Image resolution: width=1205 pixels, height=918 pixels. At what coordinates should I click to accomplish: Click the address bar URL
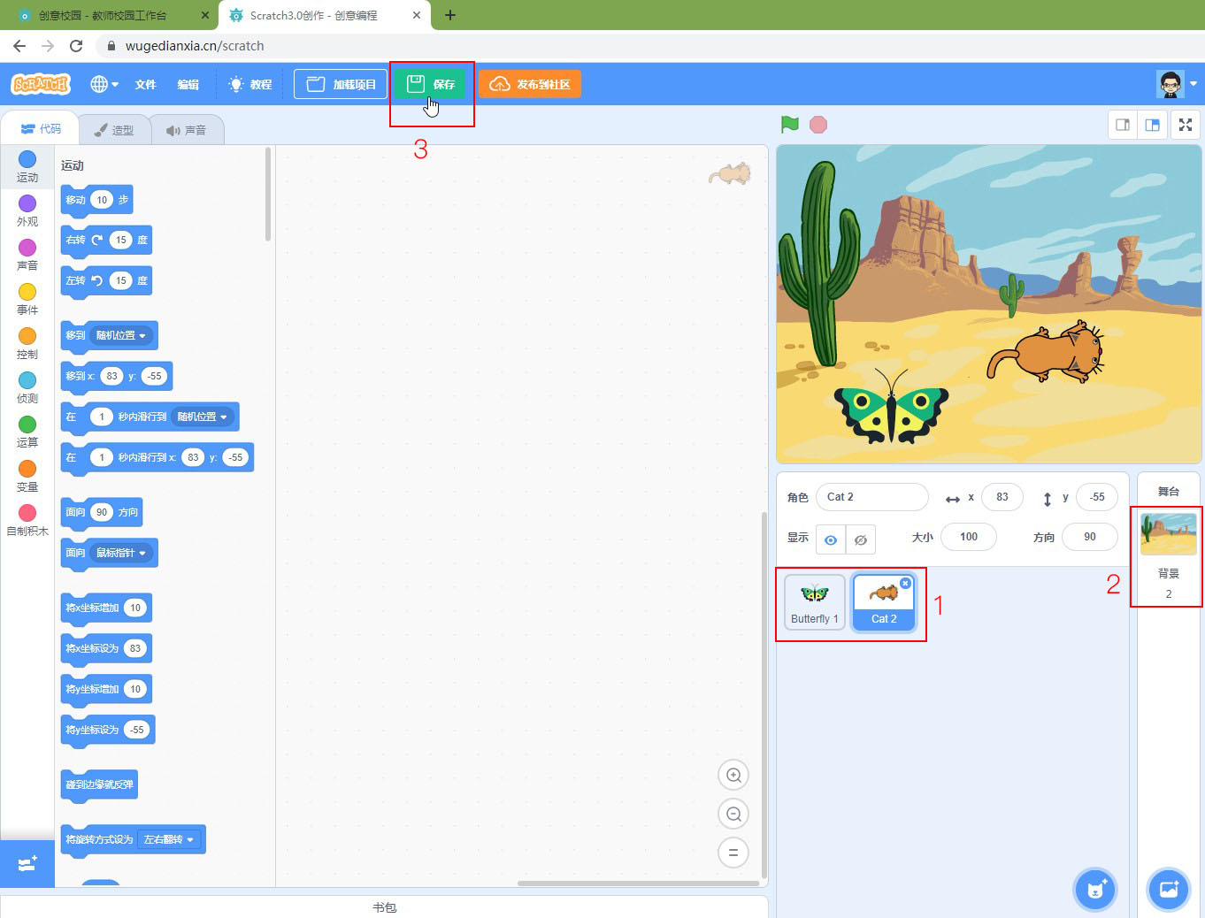tap(195, 46)
